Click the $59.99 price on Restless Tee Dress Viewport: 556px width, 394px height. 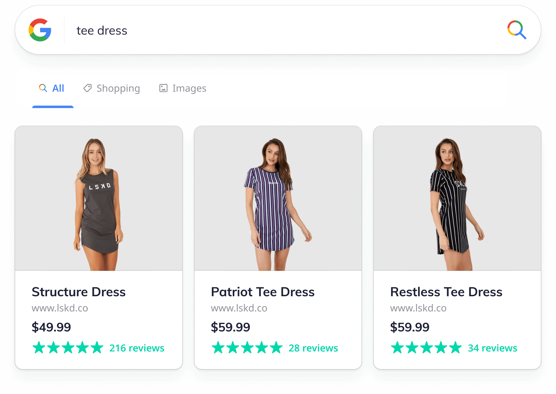point(410,327)
